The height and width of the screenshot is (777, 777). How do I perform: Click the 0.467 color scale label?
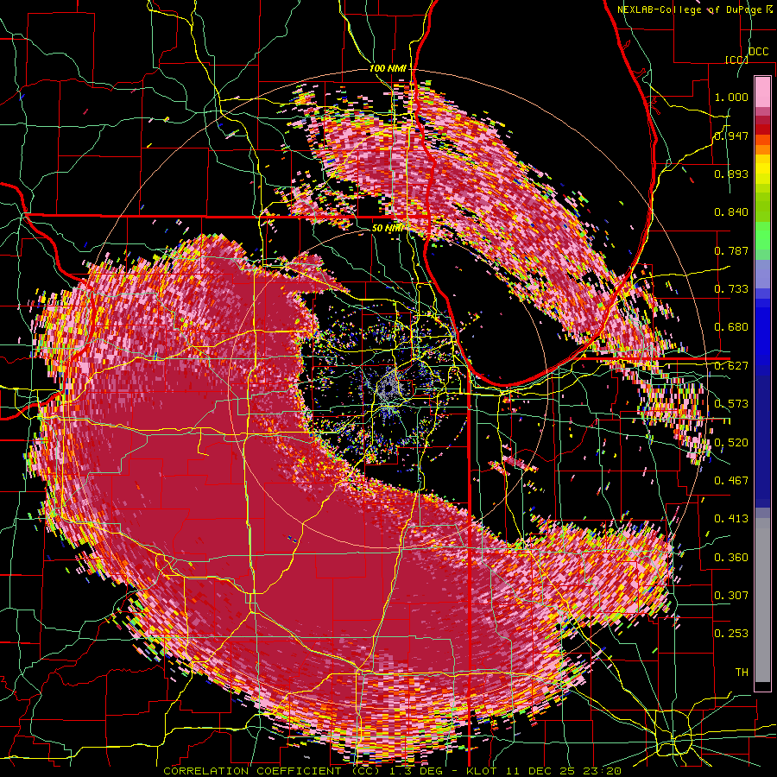point(731,480)
